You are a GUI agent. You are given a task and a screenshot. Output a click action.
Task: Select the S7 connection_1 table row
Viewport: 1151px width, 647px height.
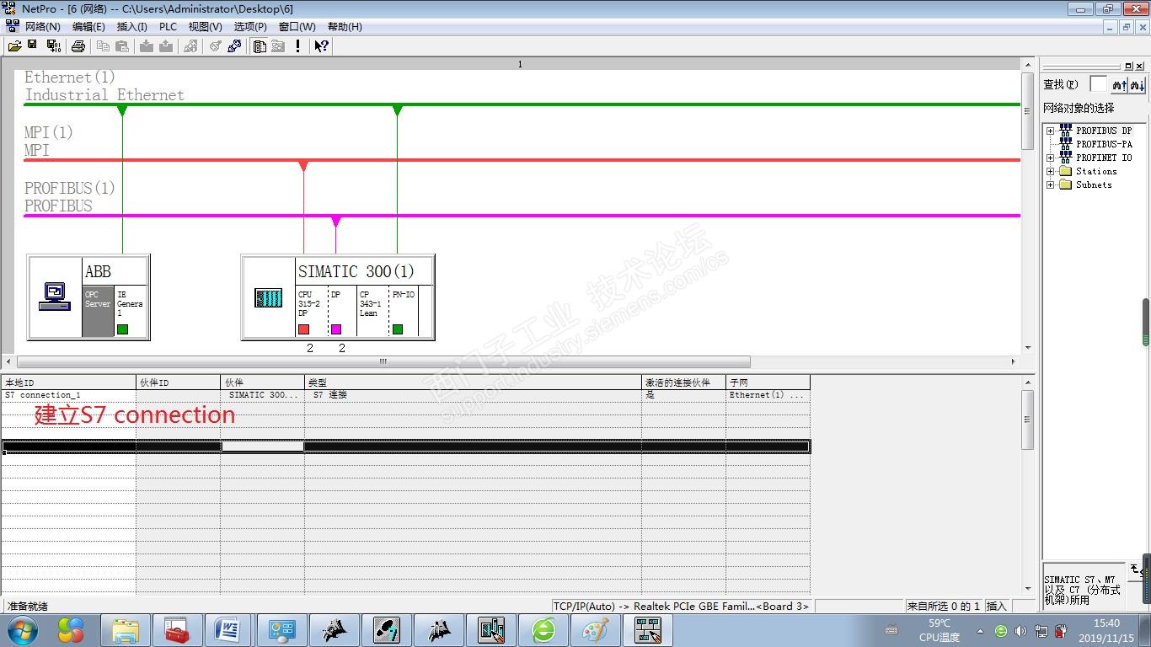coord(405,395)
